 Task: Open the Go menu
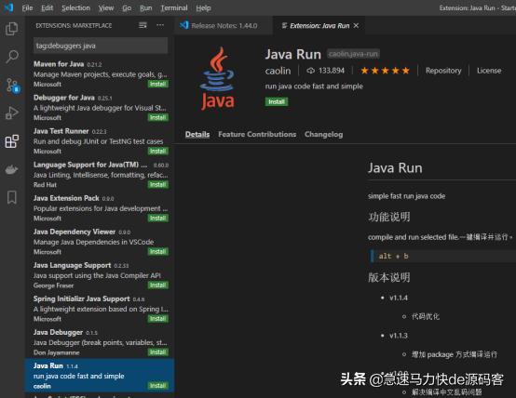[x=127, y=7]
